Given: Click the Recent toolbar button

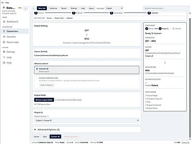Looking at the screenshot, I should (x=64, y=8).
